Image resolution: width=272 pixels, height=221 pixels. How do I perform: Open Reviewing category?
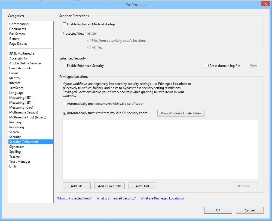tap(31, 127)
